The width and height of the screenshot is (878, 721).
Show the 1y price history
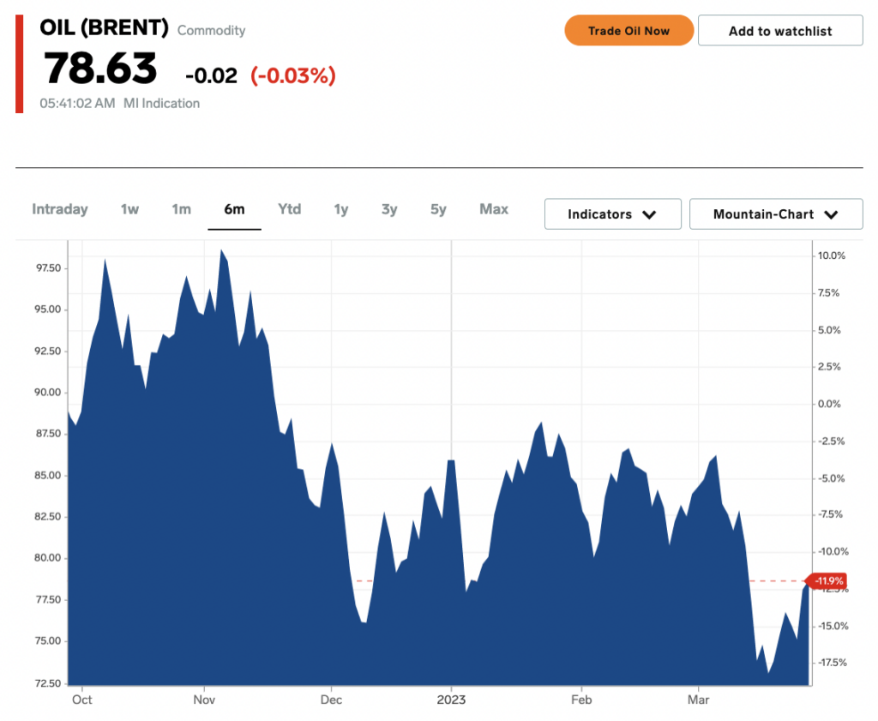coord(341,209)
